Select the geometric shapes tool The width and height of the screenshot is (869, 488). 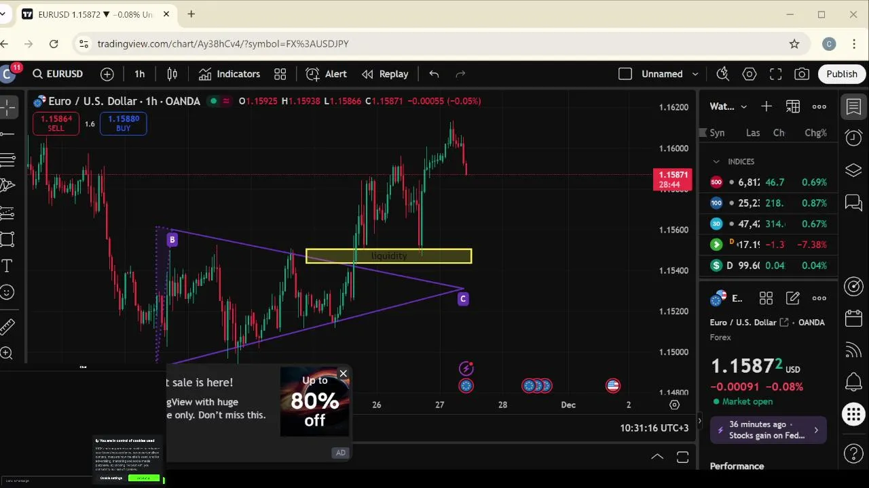[7, 239]
